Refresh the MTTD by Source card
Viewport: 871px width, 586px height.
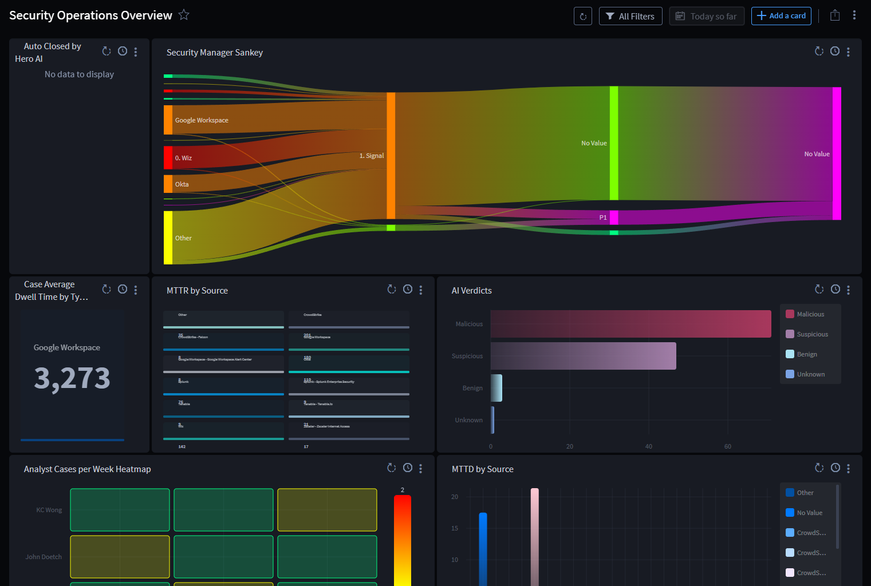pos(819,468)
